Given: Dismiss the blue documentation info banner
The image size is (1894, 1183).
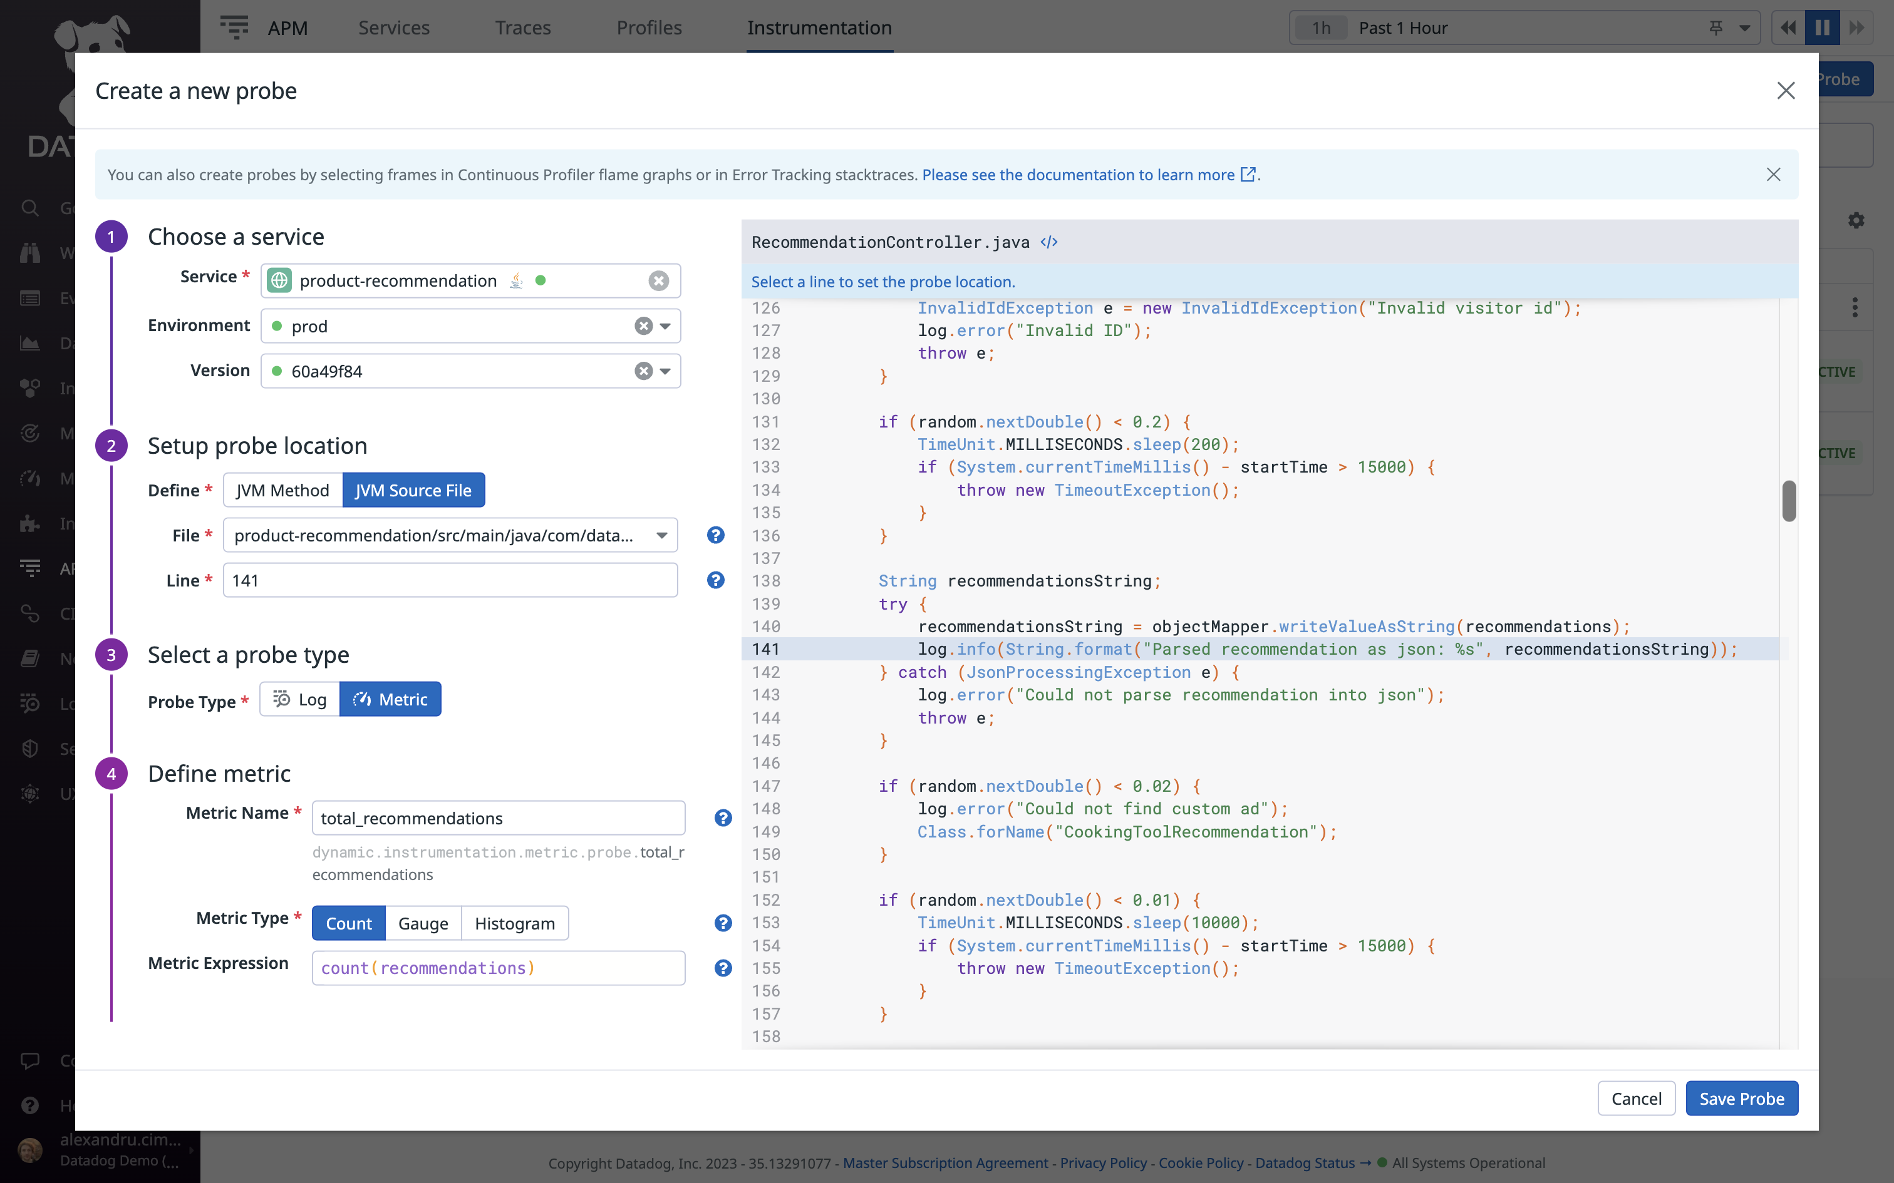Looking at the screenshot, I should 1772,175.
